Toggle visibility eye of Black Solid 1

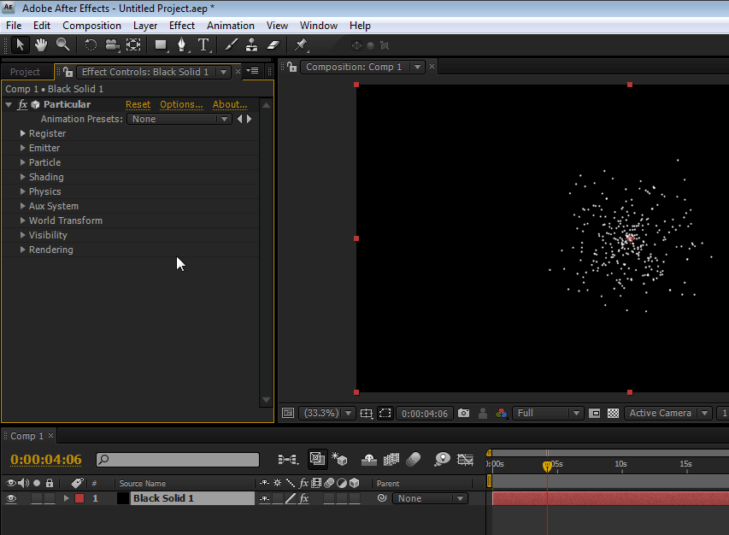[11, 498]
